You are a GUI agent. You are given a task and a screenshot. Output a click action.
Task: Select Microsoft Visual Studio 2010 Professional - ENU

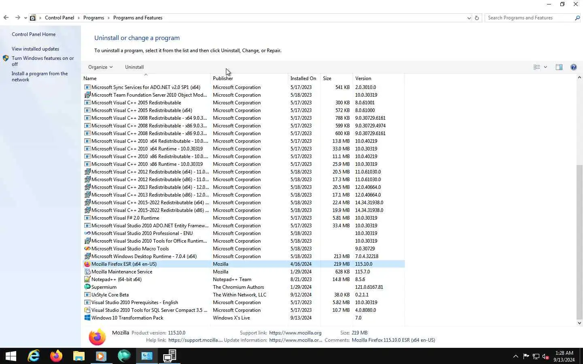[x=243, y=233]
